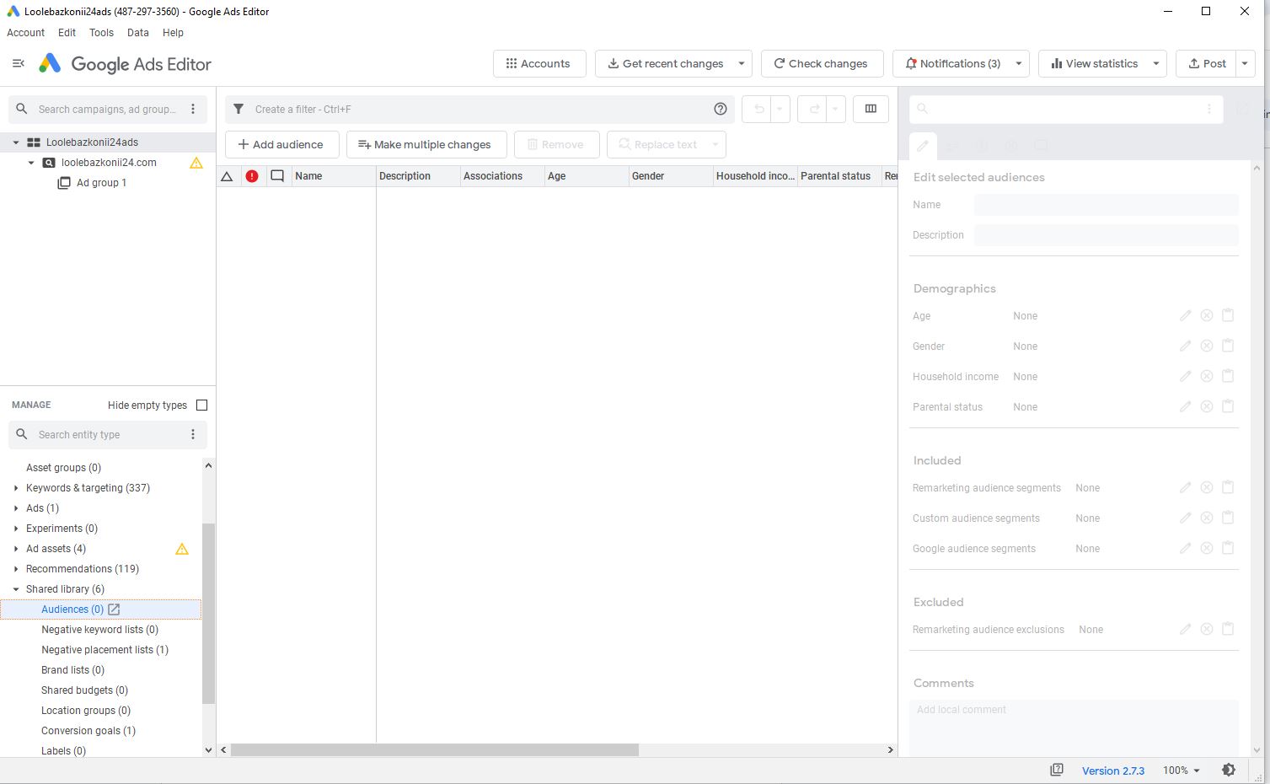Tick the Hide empty types checkbox

tap(201, 405)
